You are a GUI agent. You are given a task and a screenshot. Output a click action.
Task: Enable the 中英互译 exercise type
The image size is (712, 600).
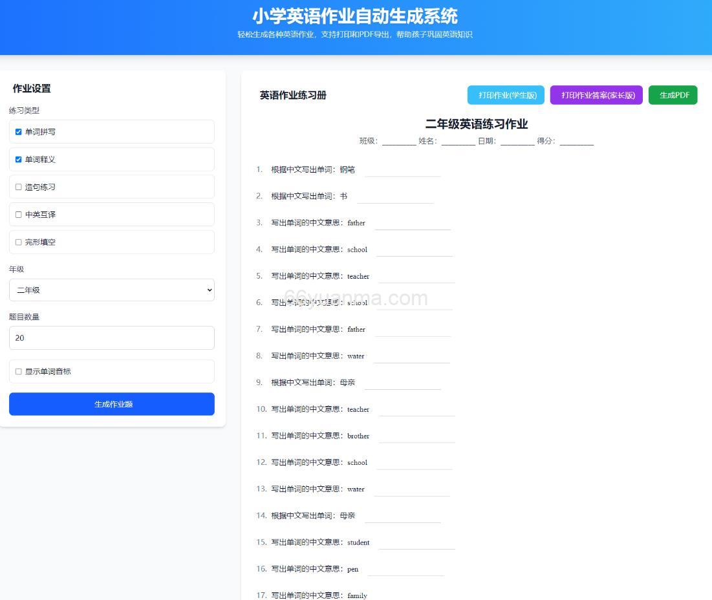18,214
